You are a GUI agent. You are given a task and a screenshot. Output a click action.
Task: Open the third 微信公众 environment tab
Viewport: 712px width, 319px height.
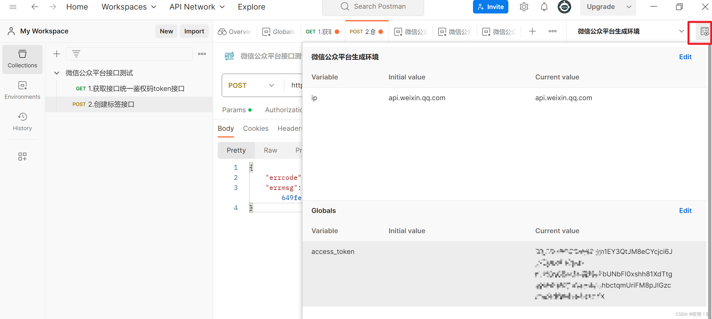click(499, 31)
